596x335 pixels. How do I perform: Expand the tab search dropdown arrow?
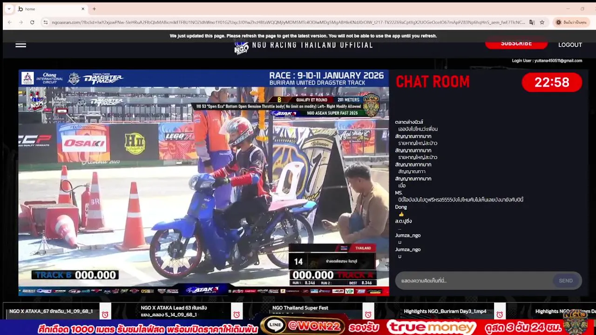9,9
